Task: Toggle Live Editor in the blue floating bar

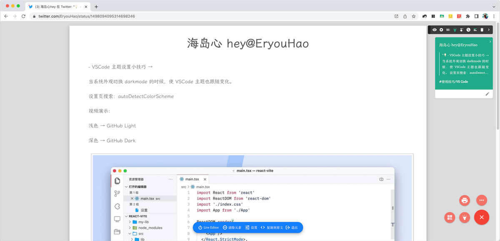Action: [x=208, y=228]
